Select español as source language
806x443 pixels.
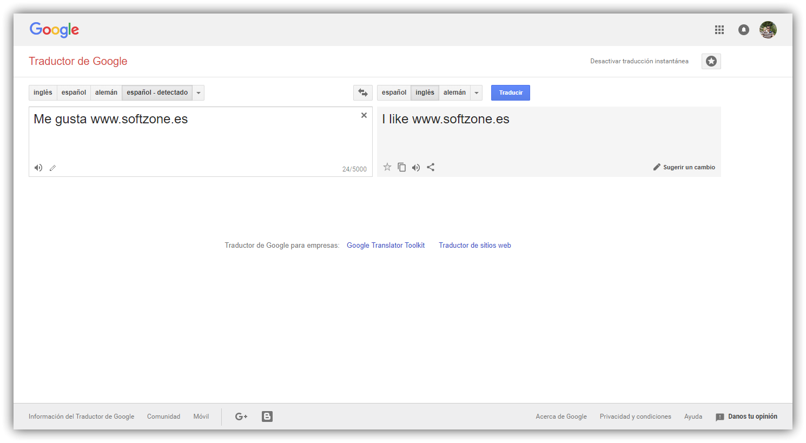74,92
